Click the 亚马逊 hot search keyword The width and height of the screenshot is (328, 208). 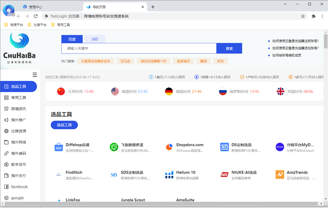pyautogui.click(x=125, y=61)
